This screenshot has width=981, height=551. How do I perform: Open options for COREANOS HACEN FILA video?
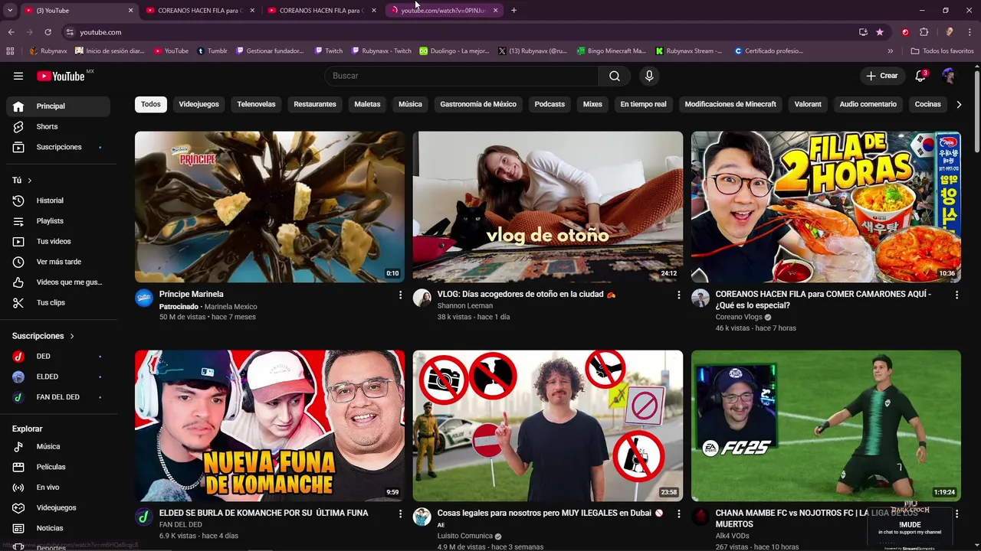(956, 295)
